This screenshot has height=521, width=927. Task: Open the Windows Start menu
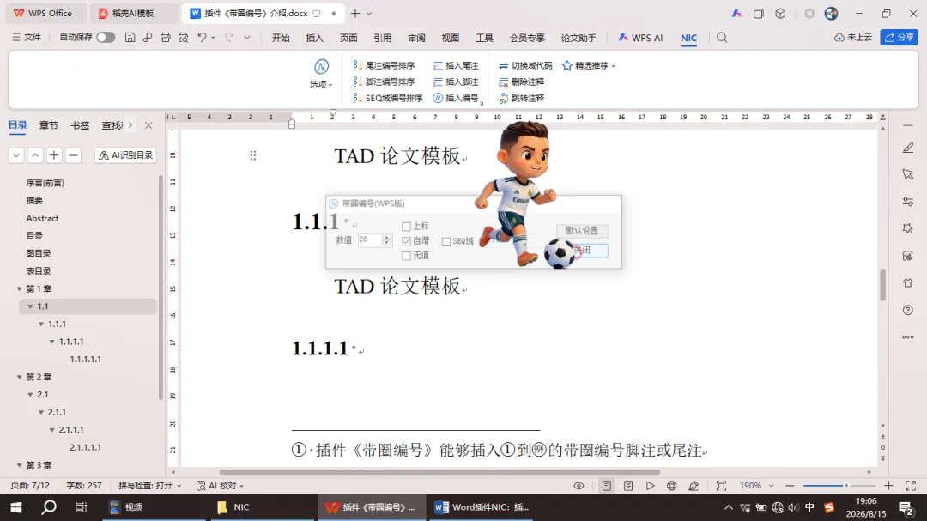point(16,507)
